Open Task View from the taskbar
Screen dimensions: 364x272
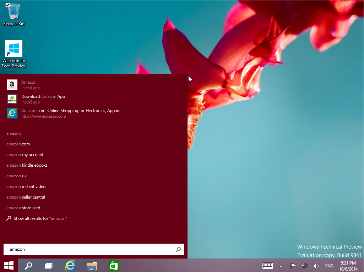click(x=49, y=266)
